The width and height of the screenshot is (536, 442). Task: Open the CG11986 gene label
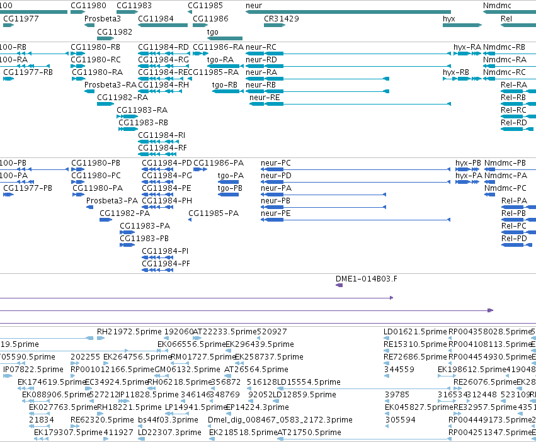pos(210,18)
